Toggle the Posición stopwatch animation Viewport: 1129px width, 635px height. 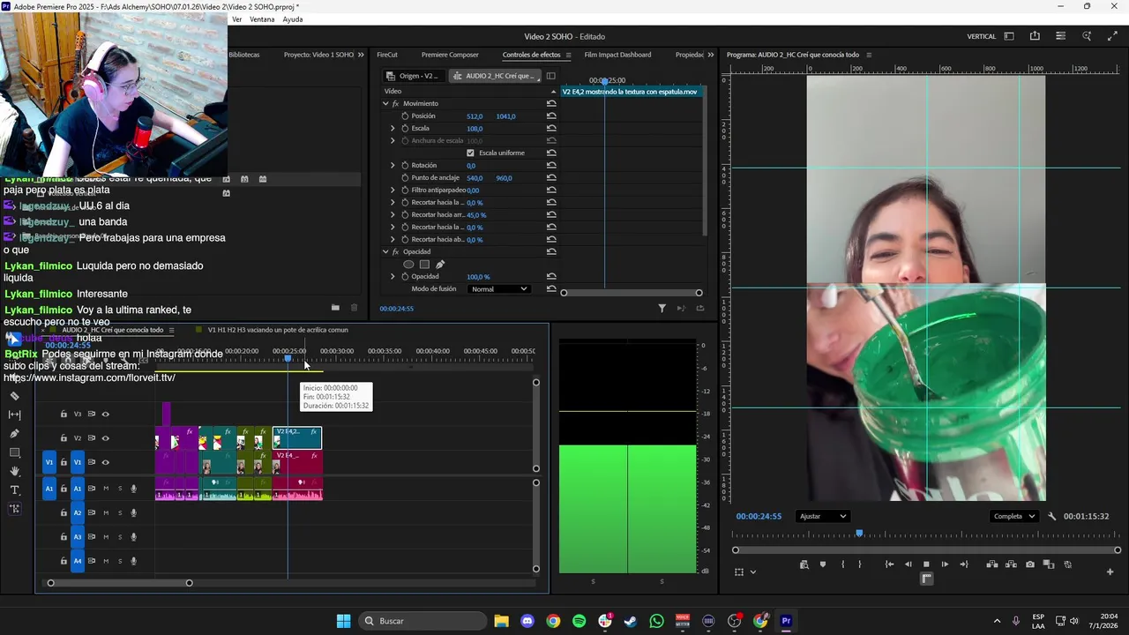click(405, 116)
